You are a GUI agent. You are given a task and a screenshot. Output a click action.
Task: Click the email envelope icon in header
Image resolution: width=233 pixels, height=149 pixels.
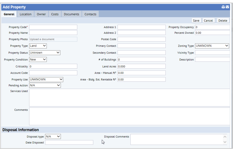tap(227, 7)
